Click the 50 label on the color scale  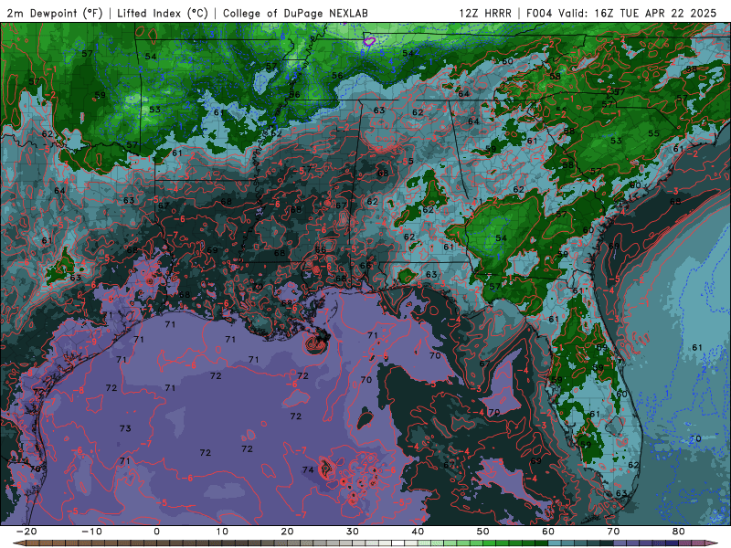pos(483,532)
